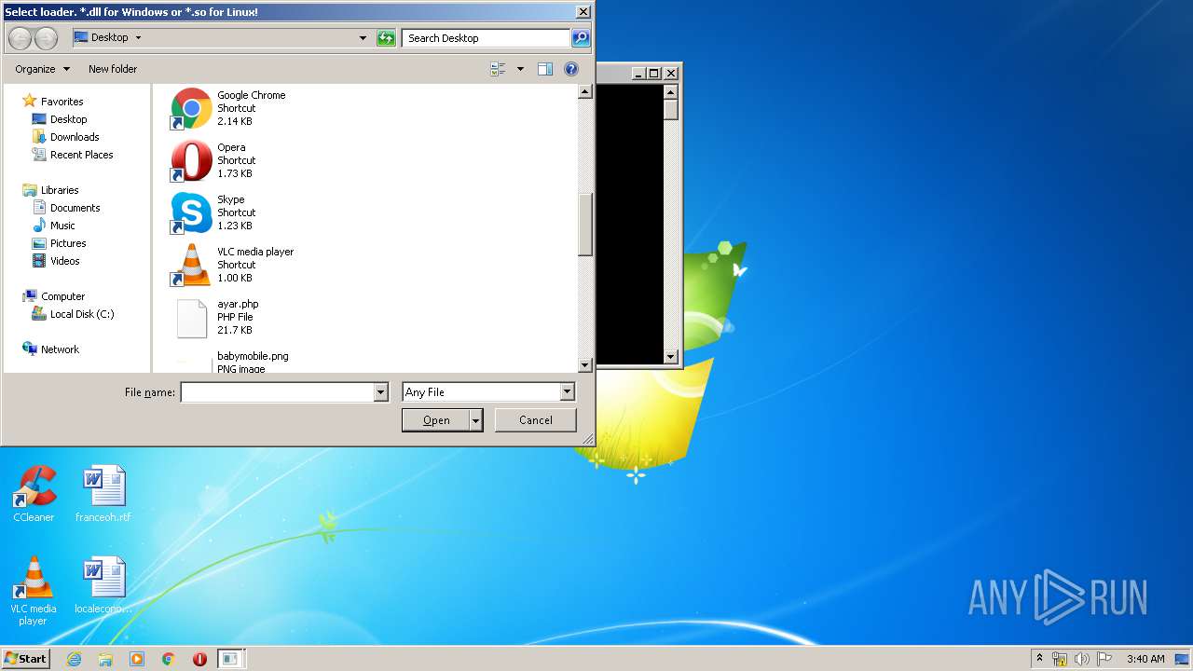Click the file list scrollbar thumb
1193x671 pixels.
(585, 224)
